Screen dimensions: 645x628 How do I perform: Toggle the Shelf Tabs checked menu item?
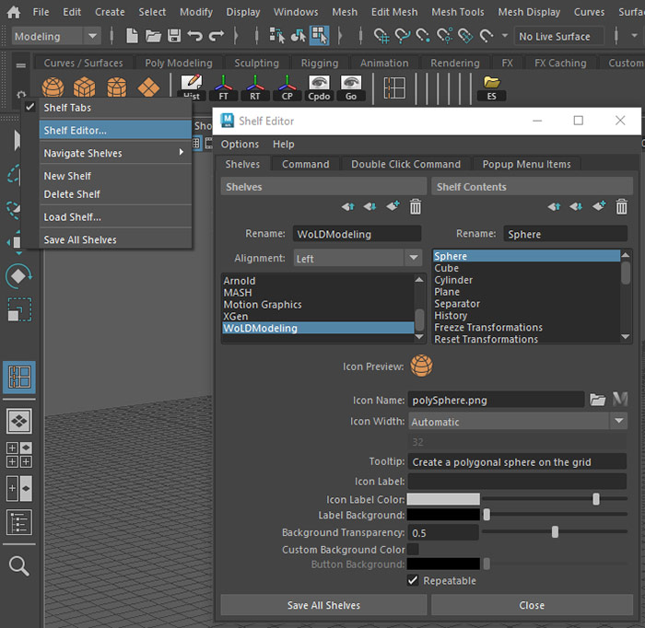pos(67,108)
